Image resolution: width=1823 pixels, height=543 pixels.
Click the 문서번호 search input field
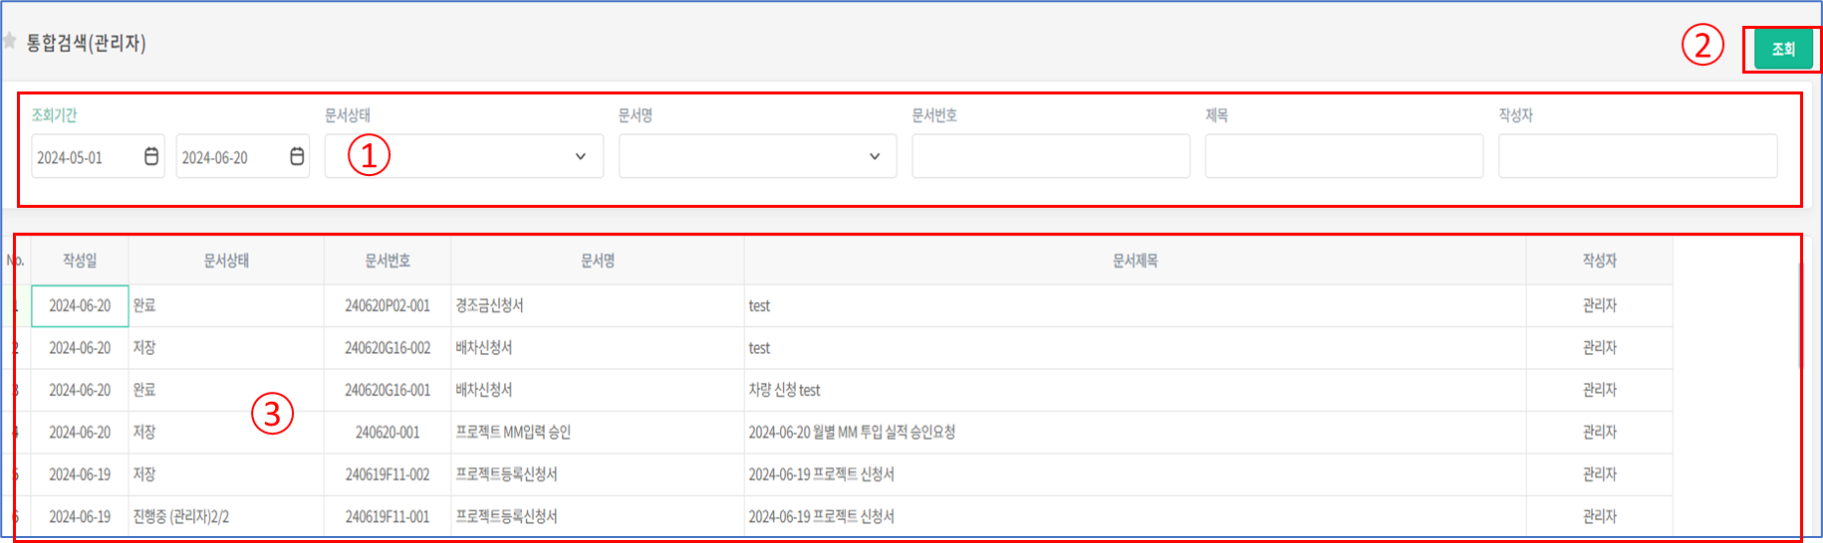pos(1050,157)
